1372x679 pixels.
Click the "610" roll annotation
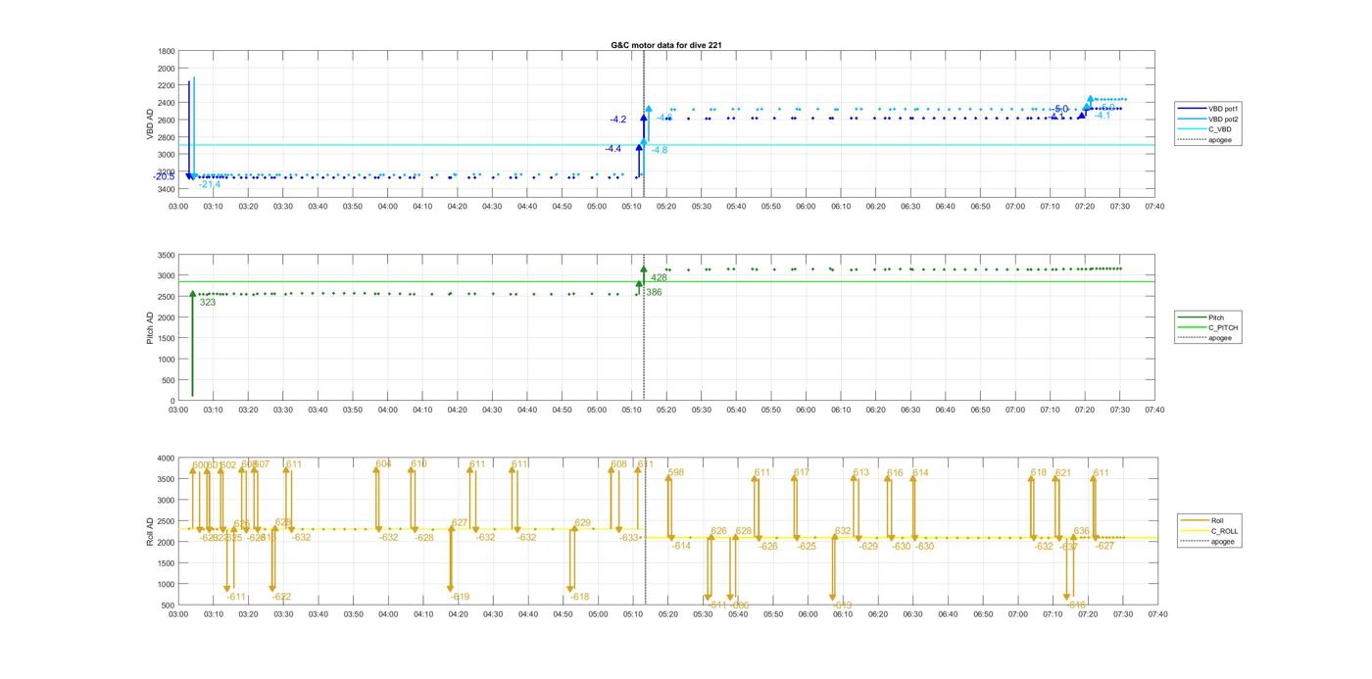point(418,464)
